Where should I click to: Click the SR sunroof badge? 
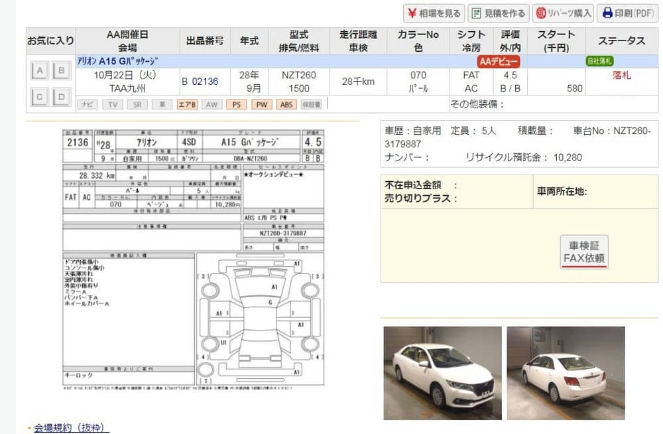[137, 105]
